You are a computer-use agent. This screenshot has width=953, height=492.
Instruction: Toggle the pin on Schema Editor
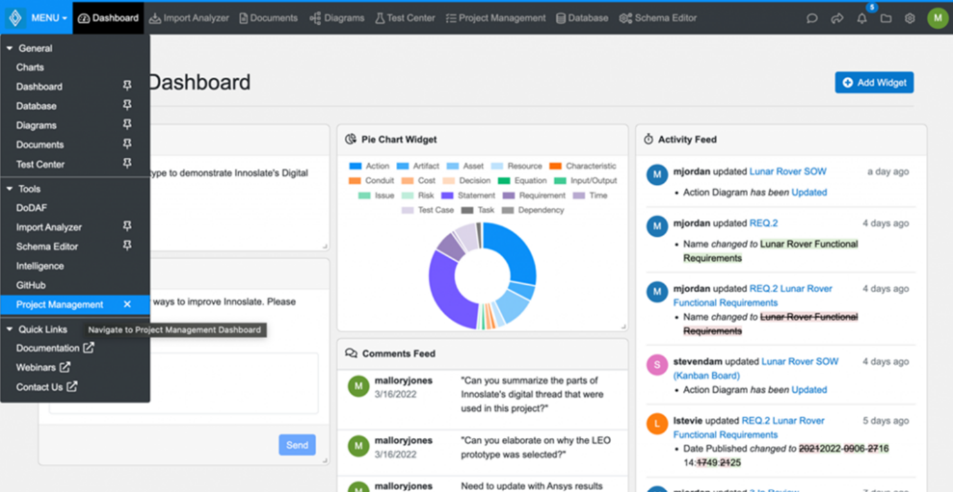(x=127, y=246)
